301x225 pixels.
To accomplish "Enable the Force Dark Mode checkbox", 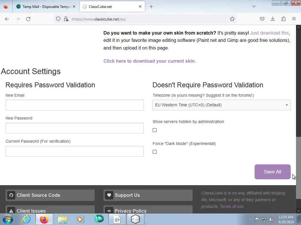I will [155, 152].
